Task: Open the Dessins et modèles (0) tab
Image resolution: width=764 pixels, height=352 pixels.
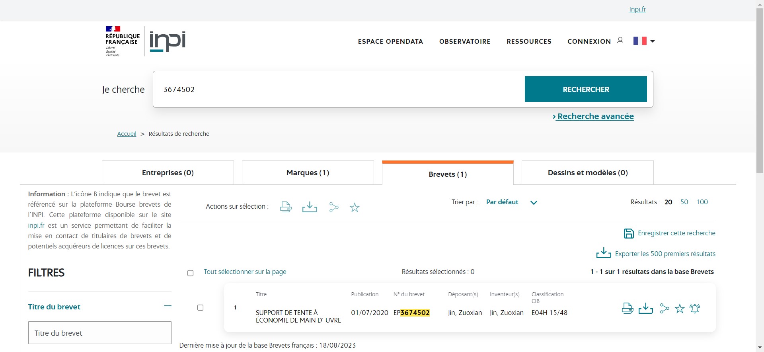Action: tap(588, 172)
